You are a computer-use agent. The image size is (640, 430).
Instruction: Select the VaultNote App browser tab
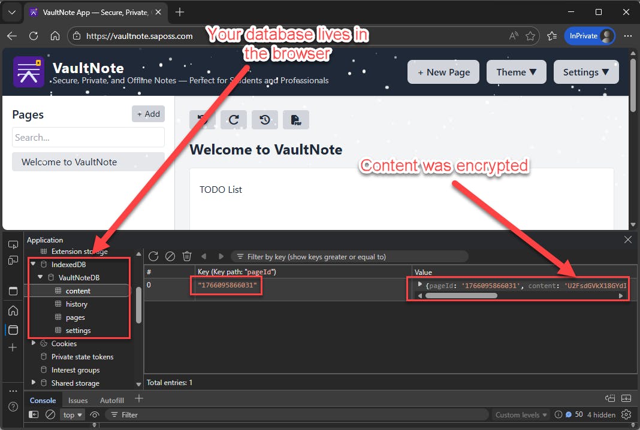click(x=95, y=12)
